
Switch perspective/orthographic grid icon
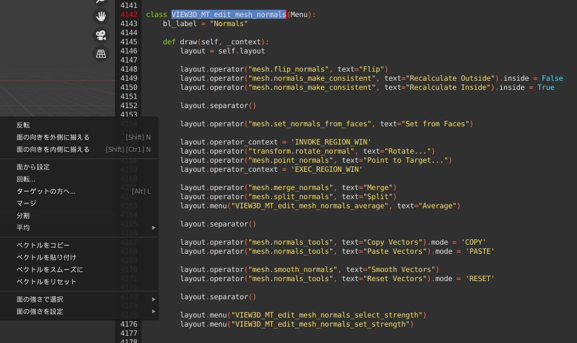click(101, 53)
